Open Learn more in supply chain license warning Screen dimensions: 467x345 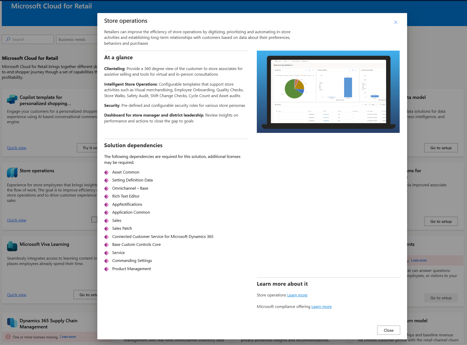tap(68, 337)
